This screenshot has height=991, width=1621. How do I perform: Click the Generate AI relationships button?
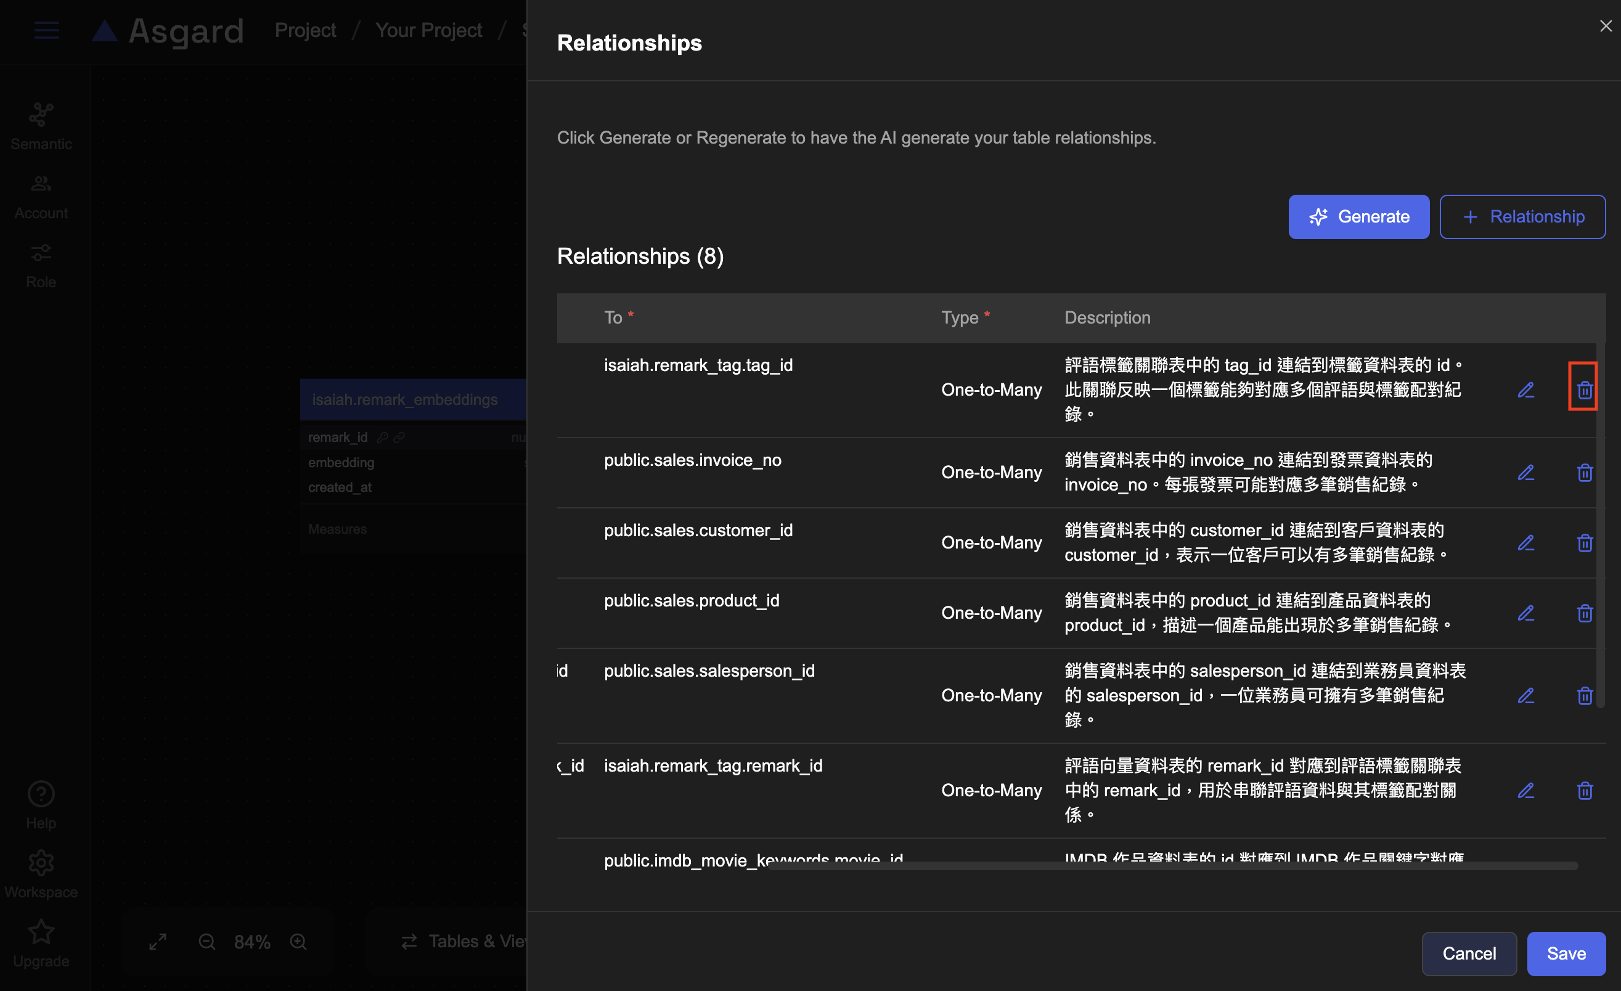[1358, 217]
